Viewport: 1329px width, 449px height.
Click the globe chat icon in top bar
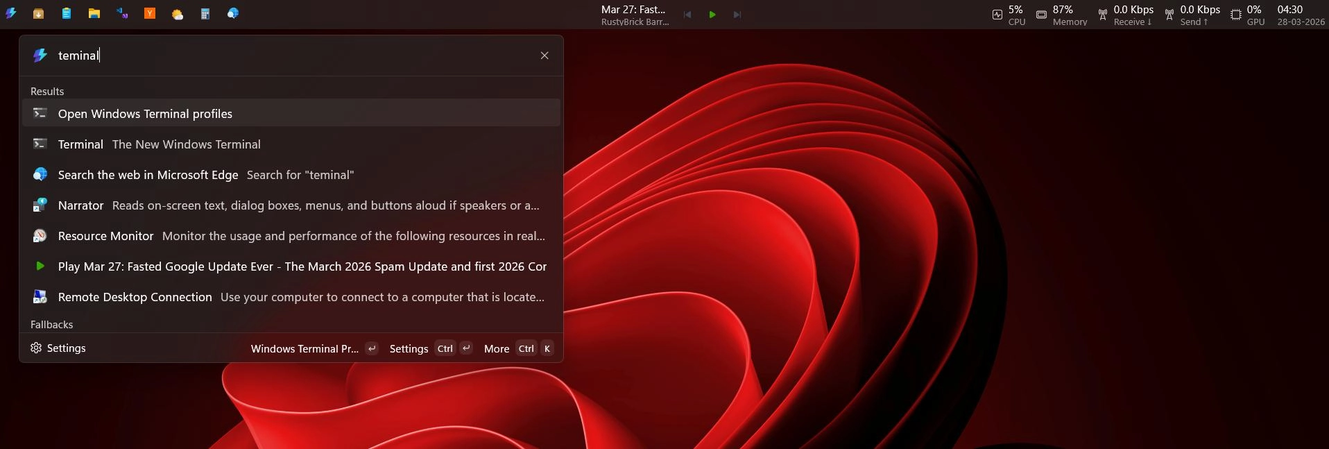point(233,14)
